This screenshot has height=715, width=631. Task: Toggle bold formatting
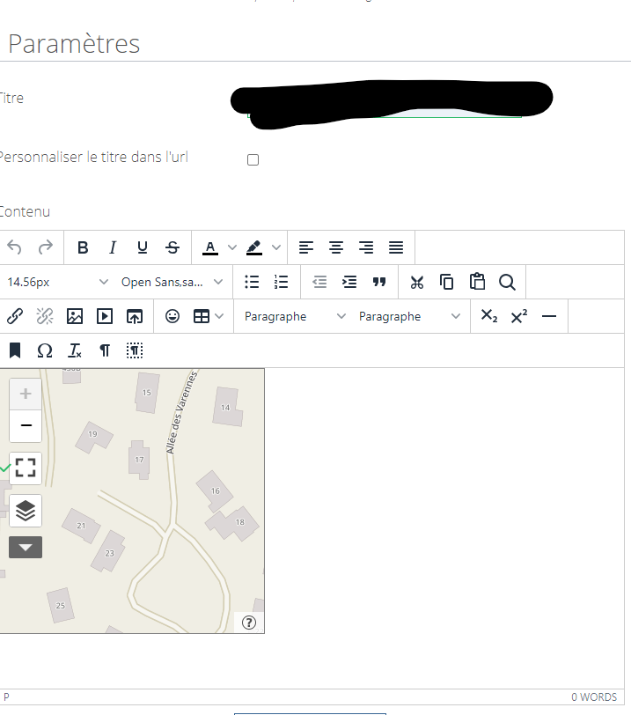83,248
